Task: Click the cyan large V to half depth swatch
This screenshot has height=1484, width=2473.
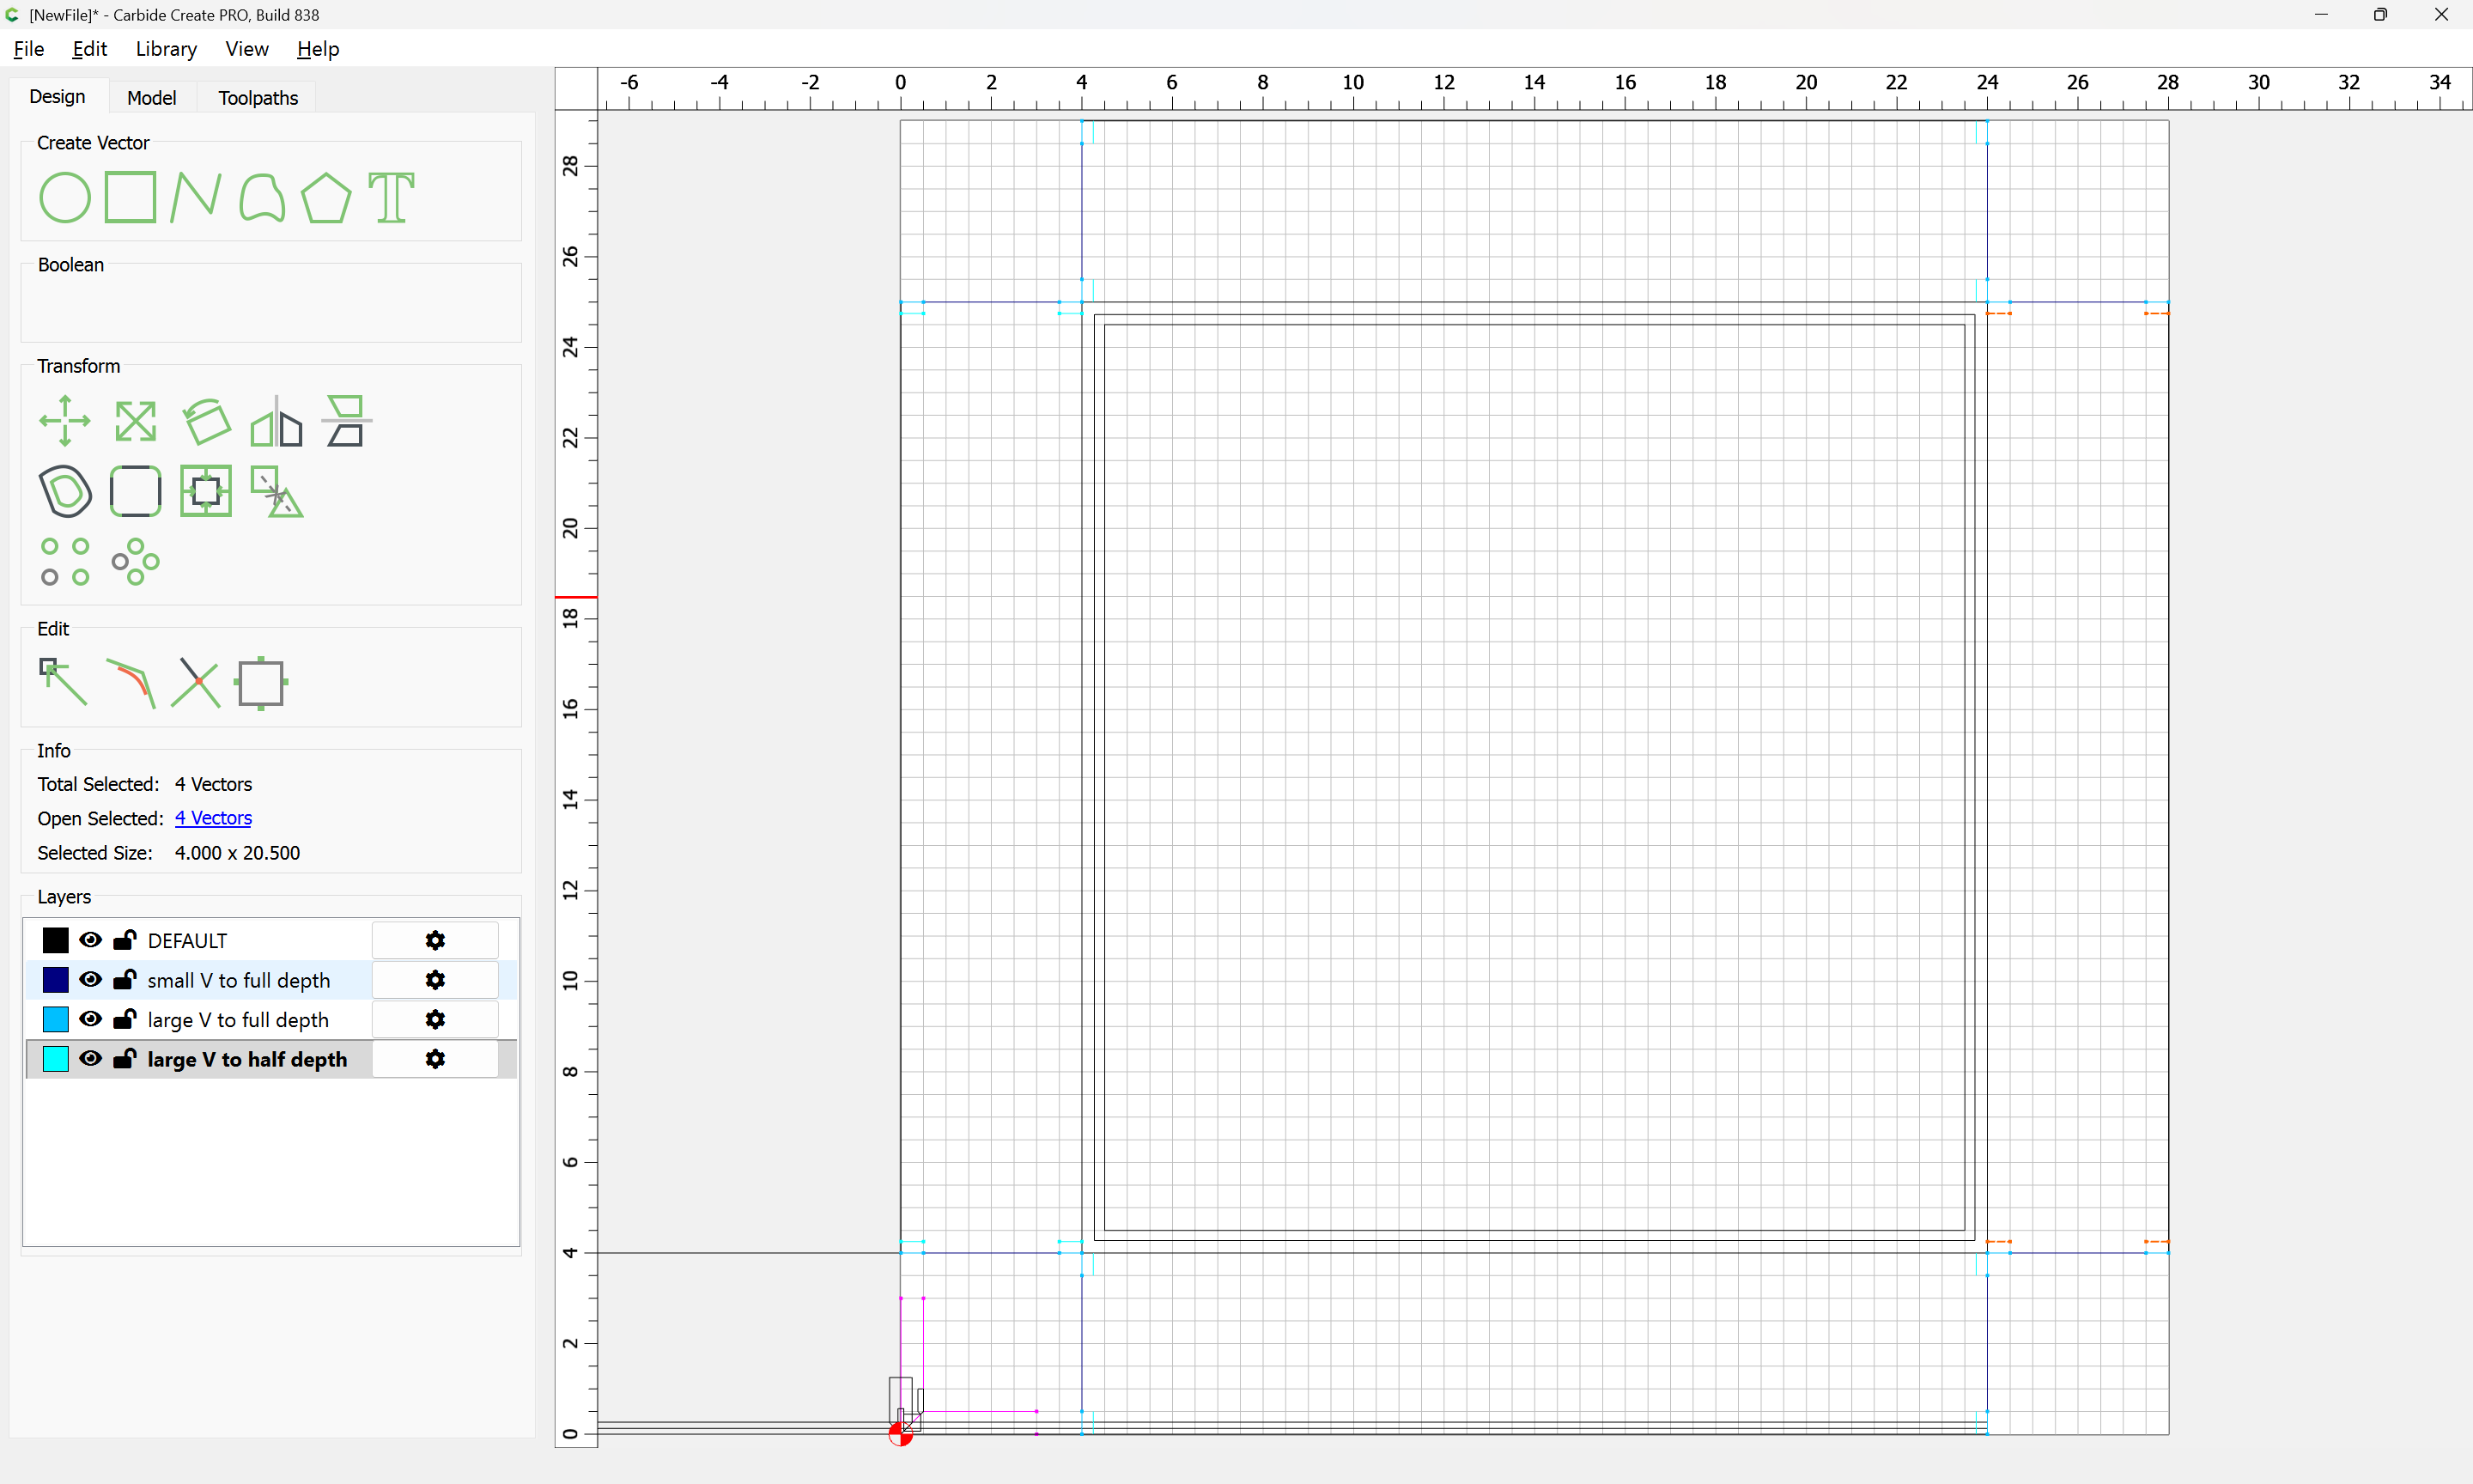Action: point(56,1059)
